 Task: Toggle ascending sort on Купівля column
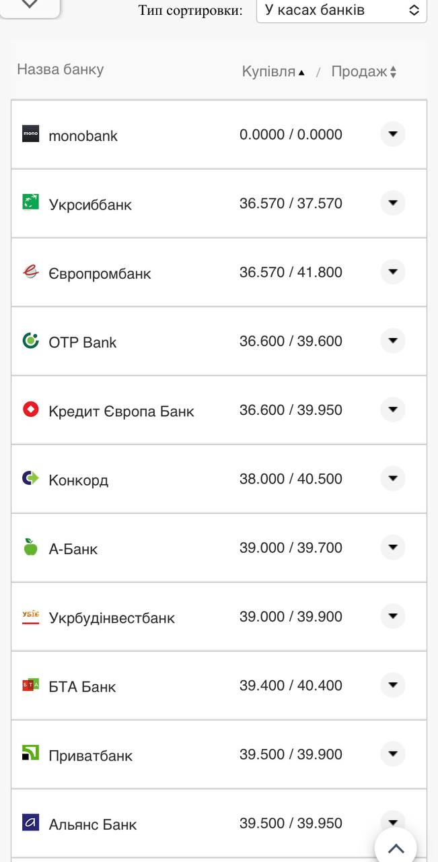click(272, 70)
